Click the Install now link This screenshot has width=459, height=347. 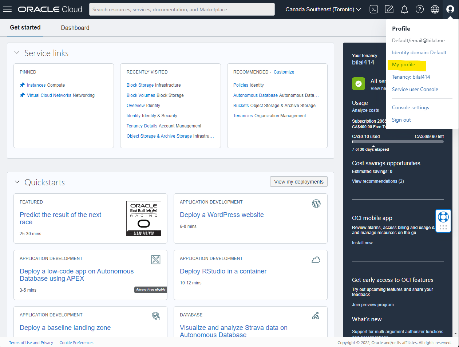pos(362,243)
